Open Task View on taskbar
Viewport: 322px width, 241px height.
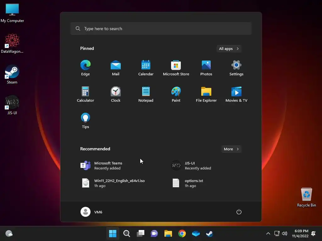141,233
